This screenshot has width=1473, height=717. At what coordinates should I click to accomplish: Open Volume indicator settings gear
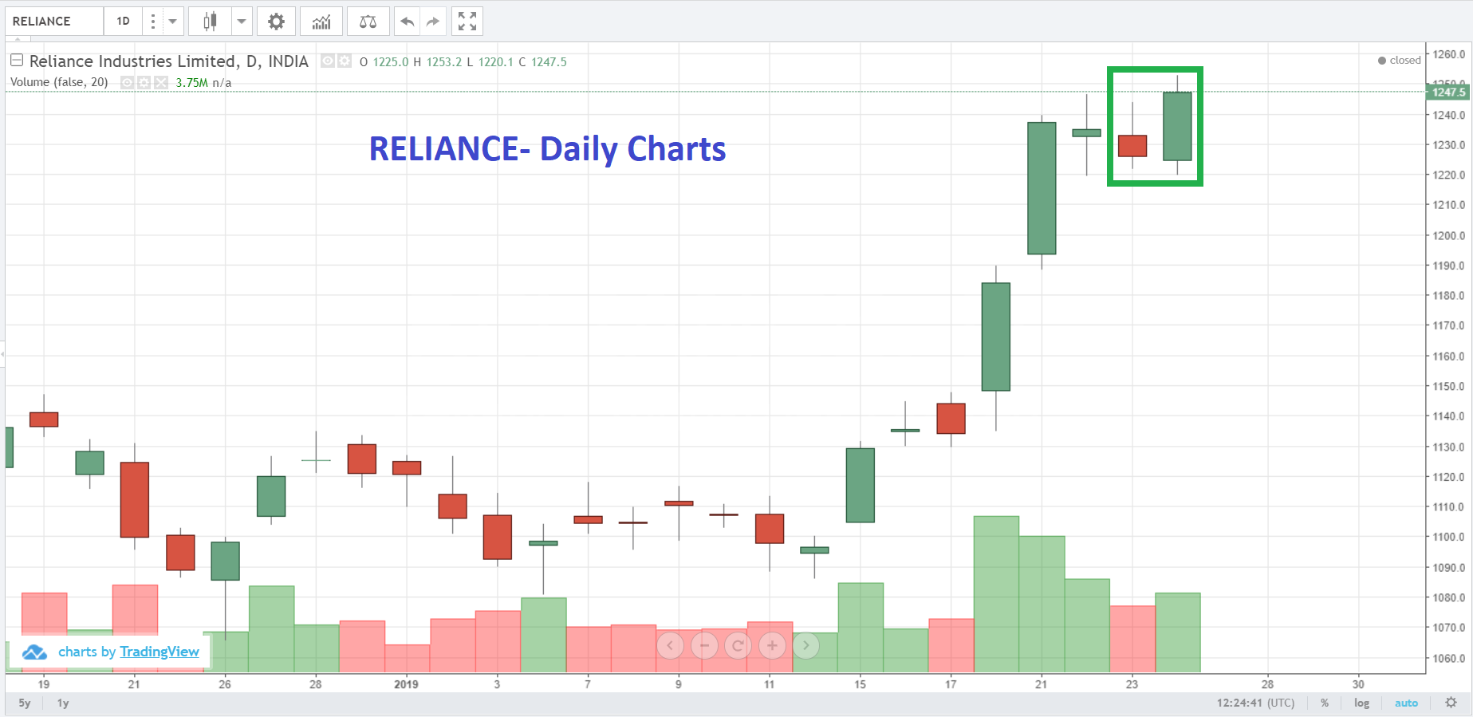click(144, 82)
